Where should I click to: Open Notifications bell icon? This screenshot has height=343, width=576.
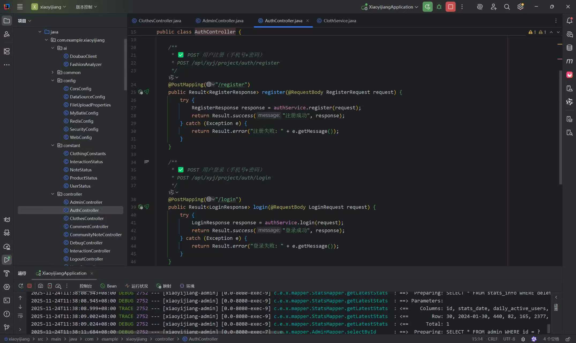569,21
